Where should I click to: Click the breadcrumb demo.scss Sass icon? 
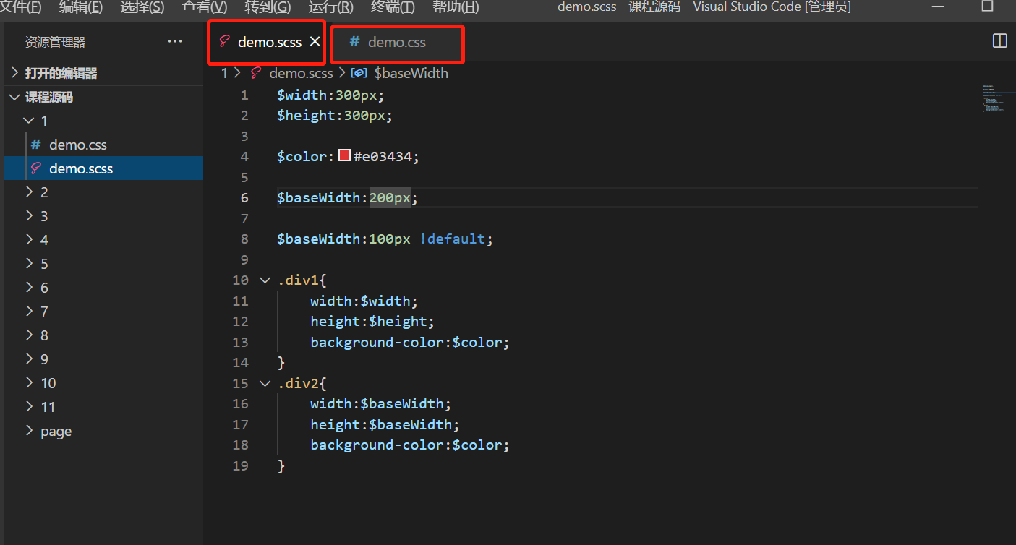point(255,73)
